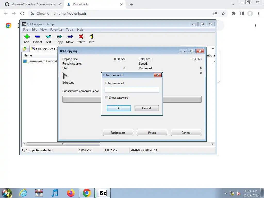Open the downloads page three-dot menu

[255, 26]
